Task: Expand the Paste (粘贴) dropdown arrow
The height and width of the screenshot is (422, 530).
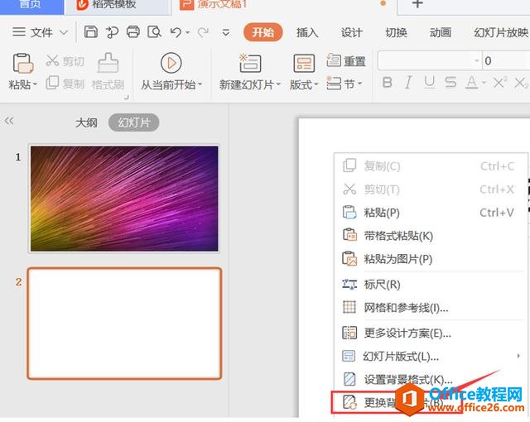Action: 35,84
